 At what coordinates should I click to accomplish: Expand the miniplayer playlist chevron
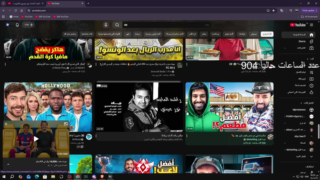coord(8,164)
